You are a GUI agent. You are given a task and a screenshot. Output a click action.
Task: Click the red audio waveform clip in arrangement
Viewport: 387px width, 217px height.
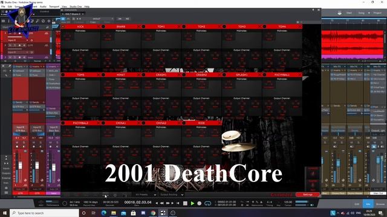click(353, 43)
